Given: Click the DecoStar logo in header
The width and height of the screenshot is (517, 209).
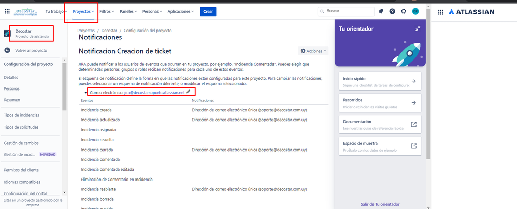Looking at the screenshot, I should 26,12.
